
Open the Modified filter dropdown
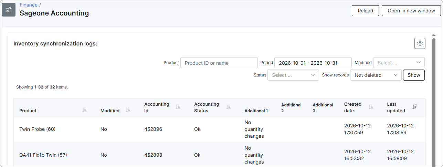pos(399,63)
